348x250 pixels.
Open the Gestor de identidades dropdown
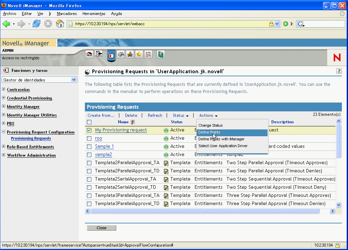pyautogui.click(x=40, y=80)
